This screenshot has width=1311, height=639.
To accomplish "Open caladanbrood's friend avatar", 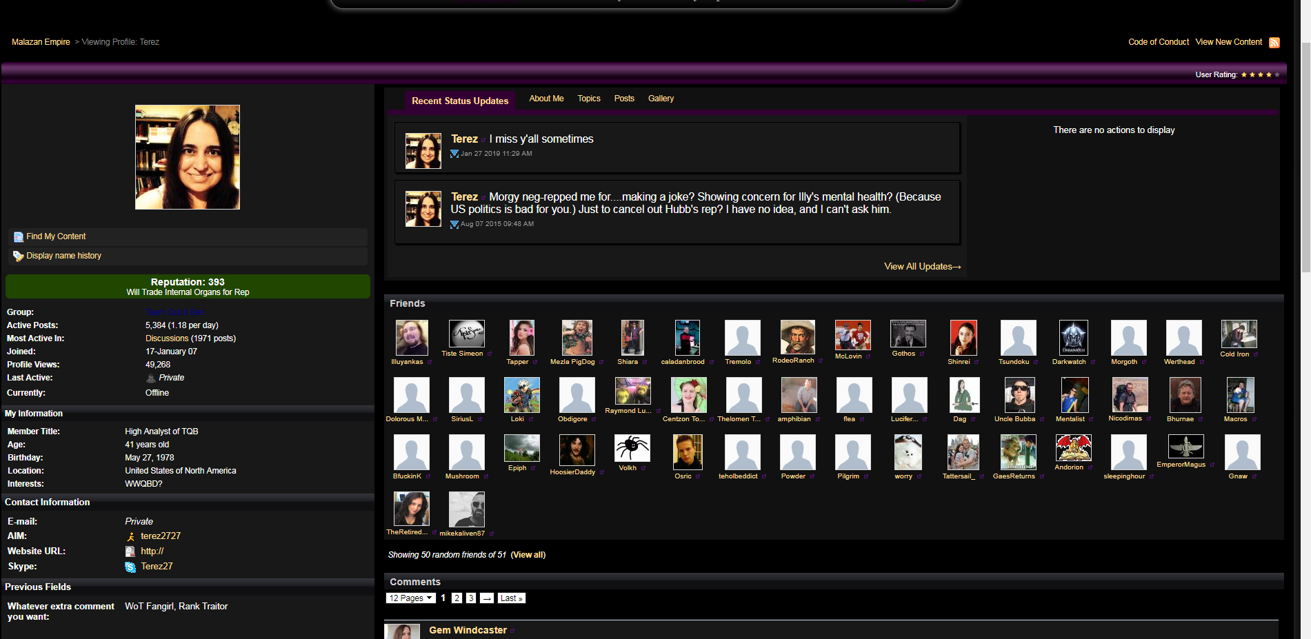I will click(x=688, y=338).
